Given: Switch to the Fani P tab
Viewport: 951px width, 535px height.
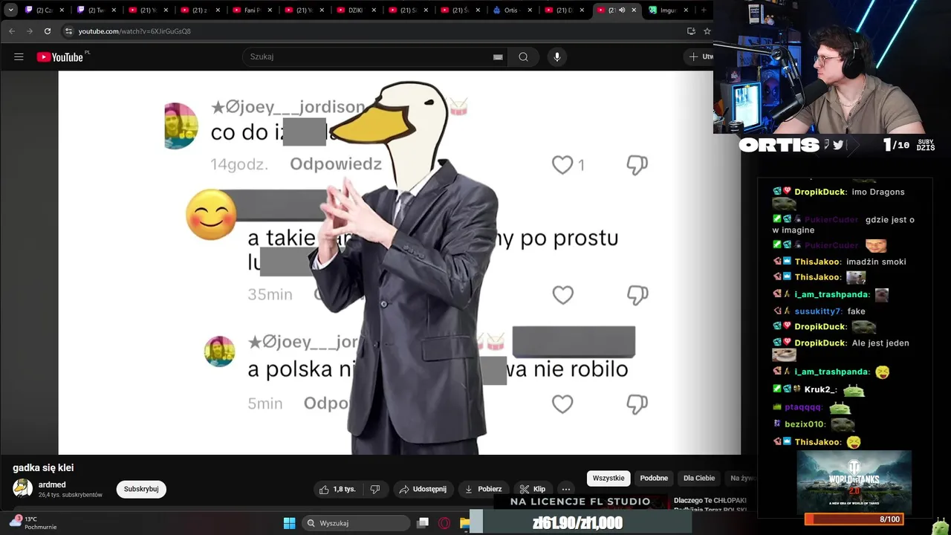Looking at the screenshot, I should point(253,10).
